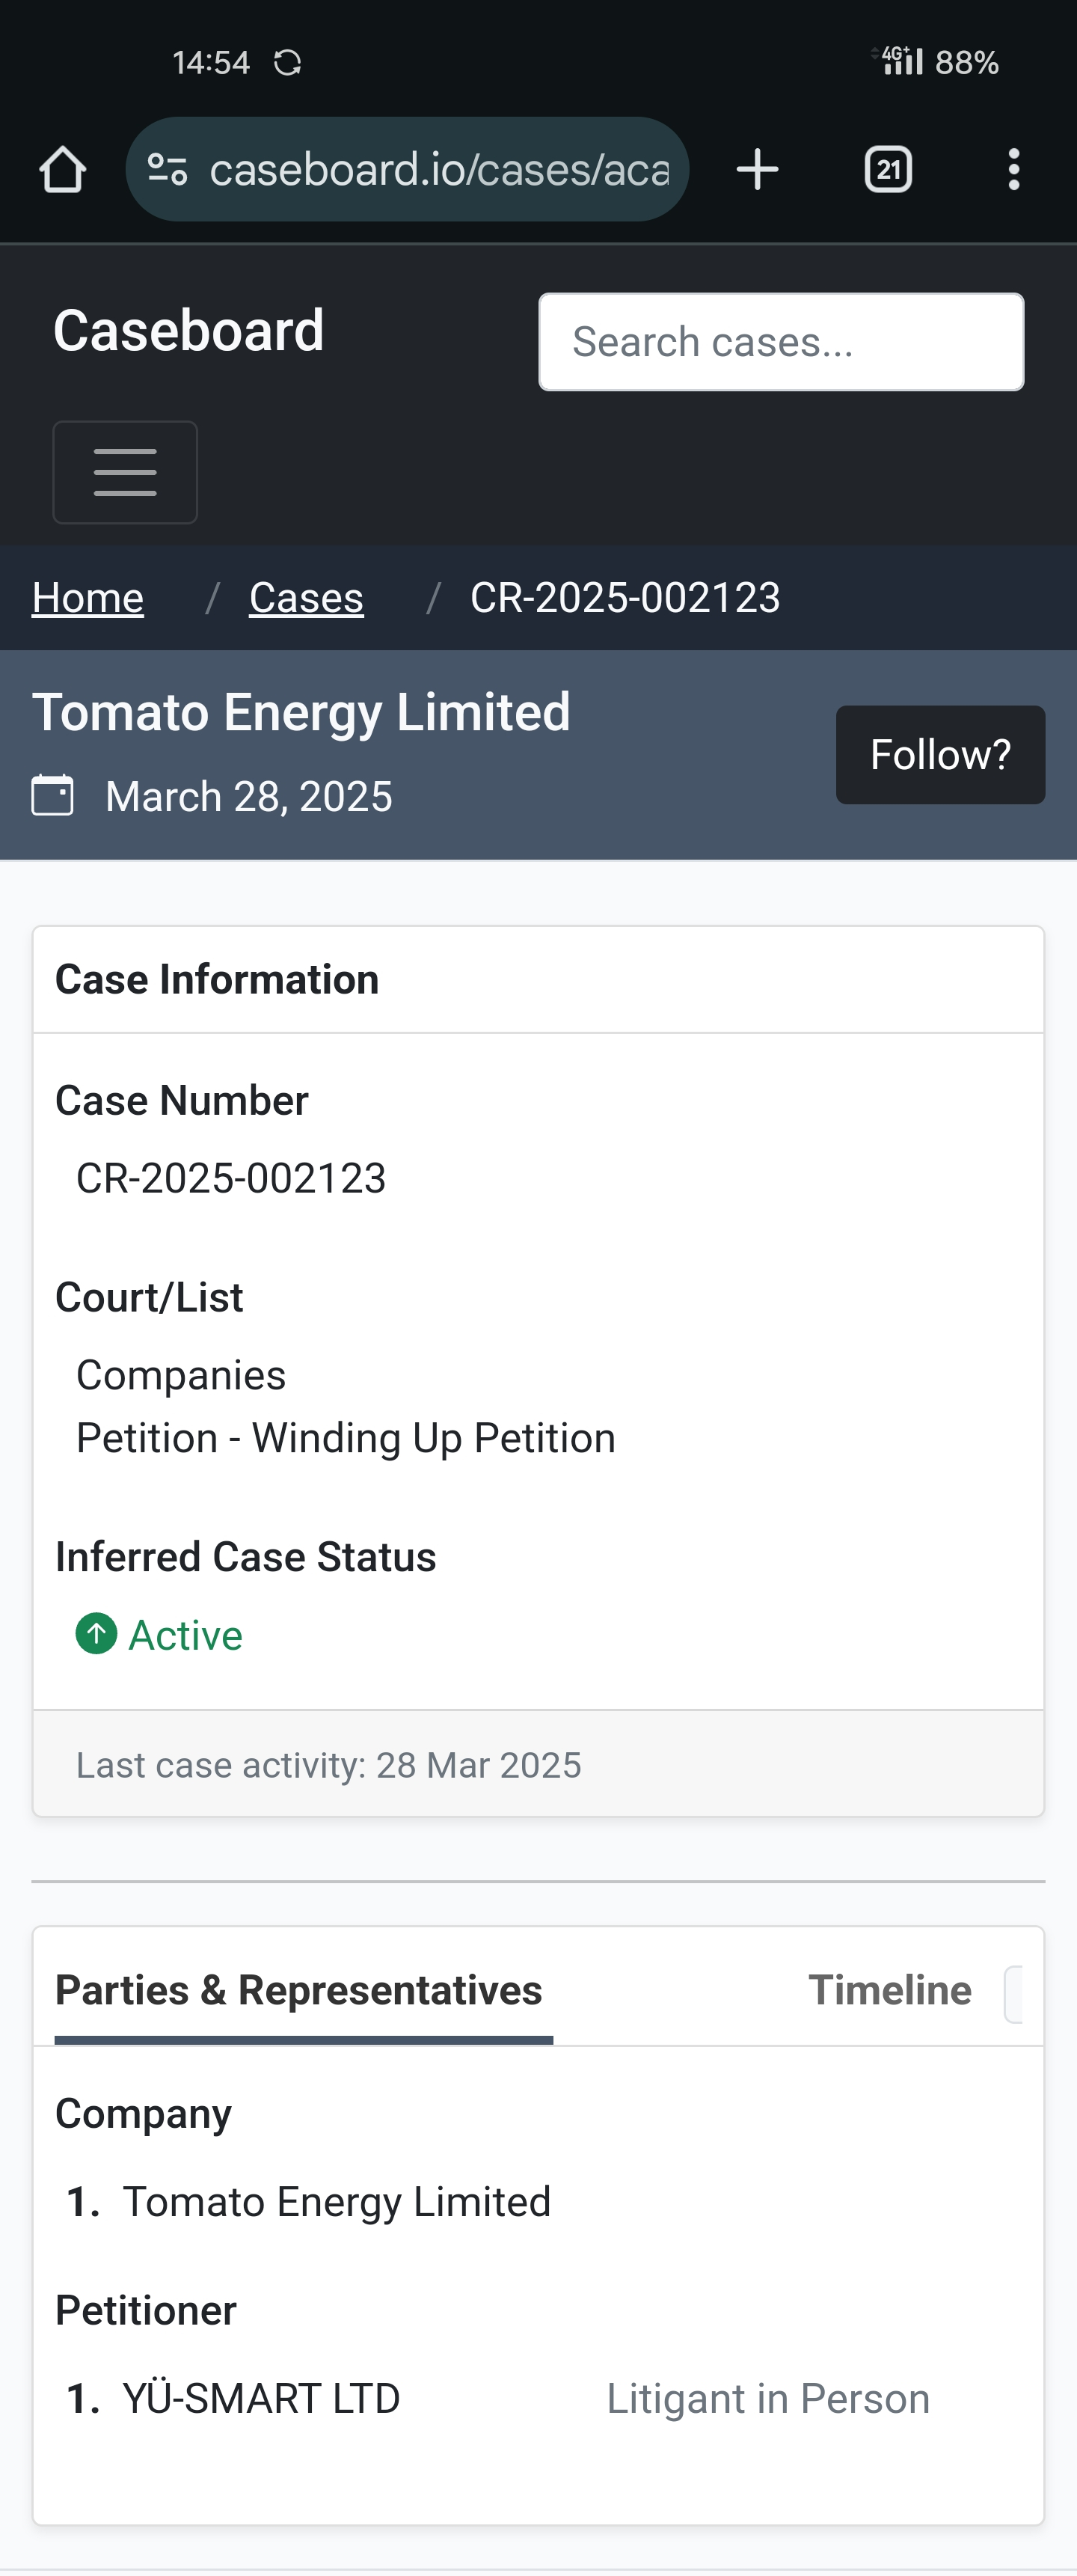Select the Parties & Representatives tab
Viewport: 1077px width, 2576px height.
point(299,1990)
